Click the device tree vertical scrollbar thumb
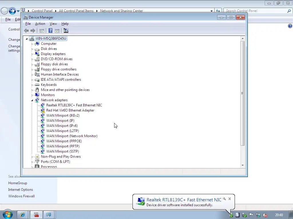Viewport: 293px width, 219px height. 243,93
